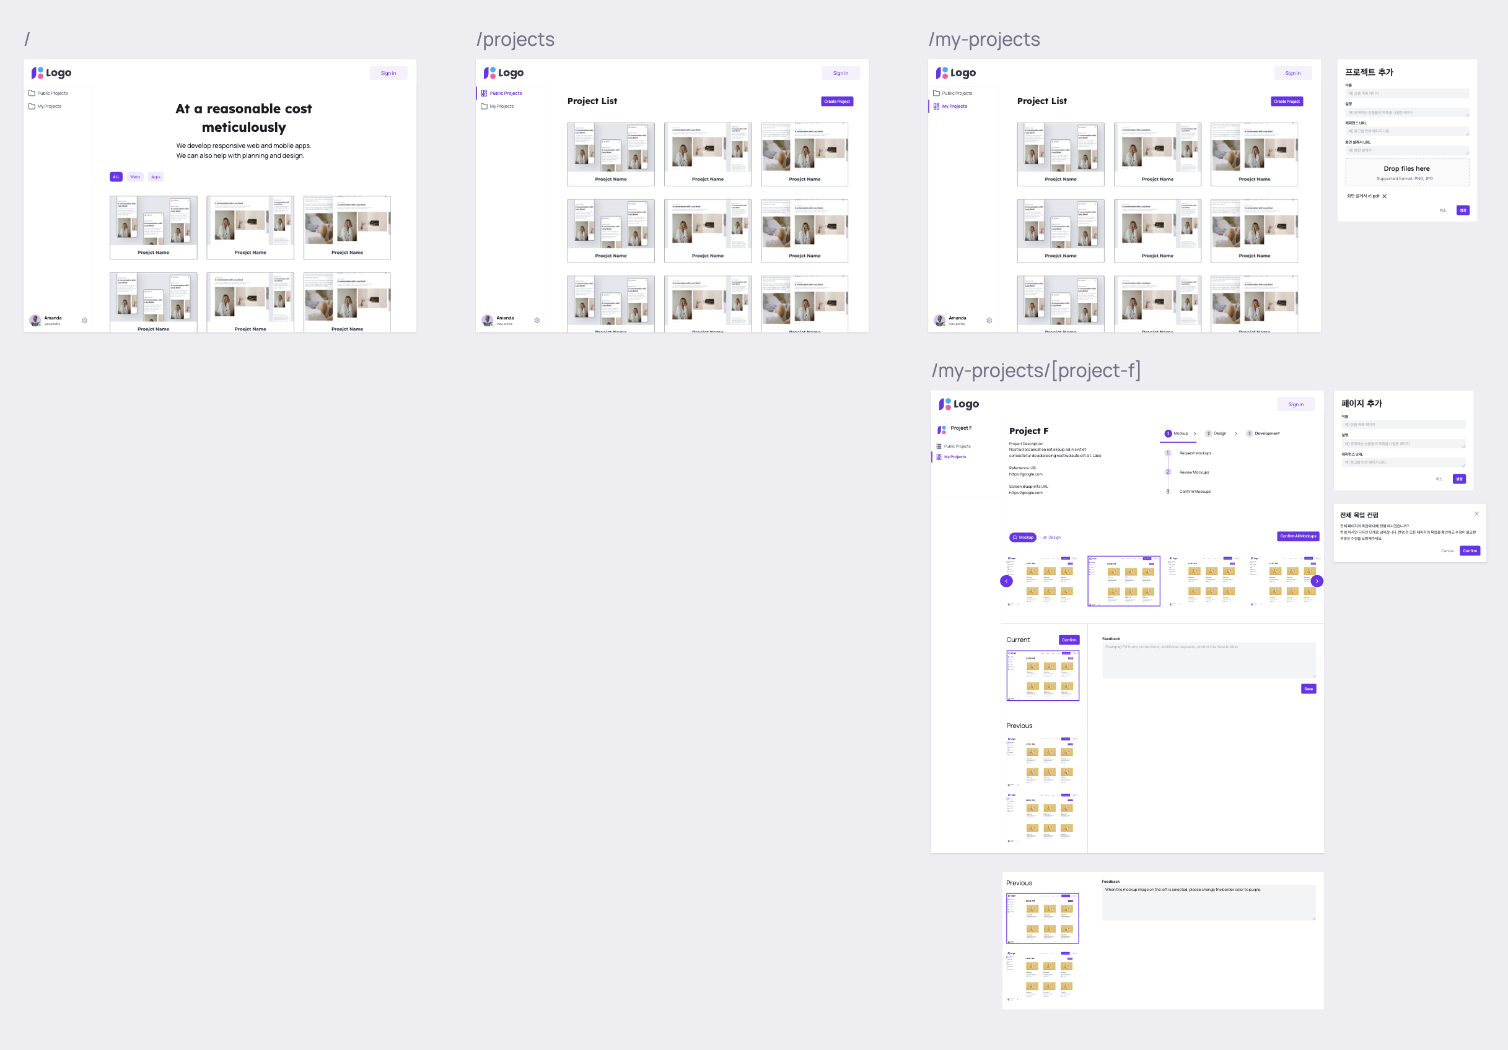This screenshot has height=1050, width=1508.
Task: Select Project F in project-f sidebar
Action: point(955,428)
